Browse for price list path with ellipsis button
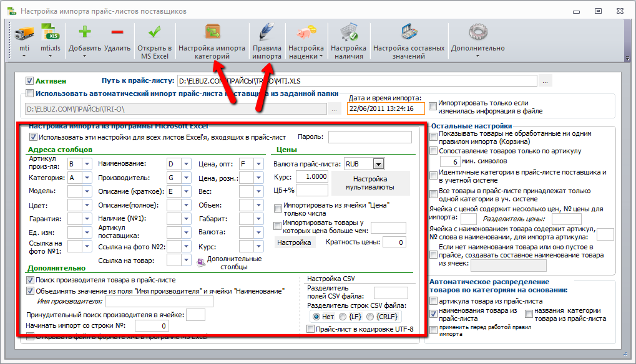Image resolution: width=636 pixels, height=364 pixels. [545, 81]
